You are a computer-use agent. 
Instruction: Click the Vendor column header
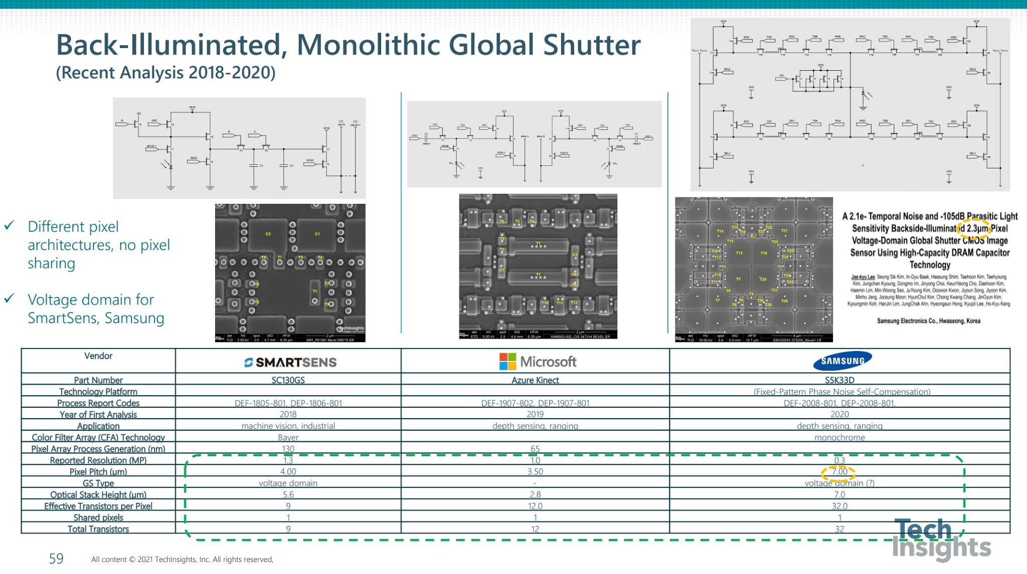[98, 356]
